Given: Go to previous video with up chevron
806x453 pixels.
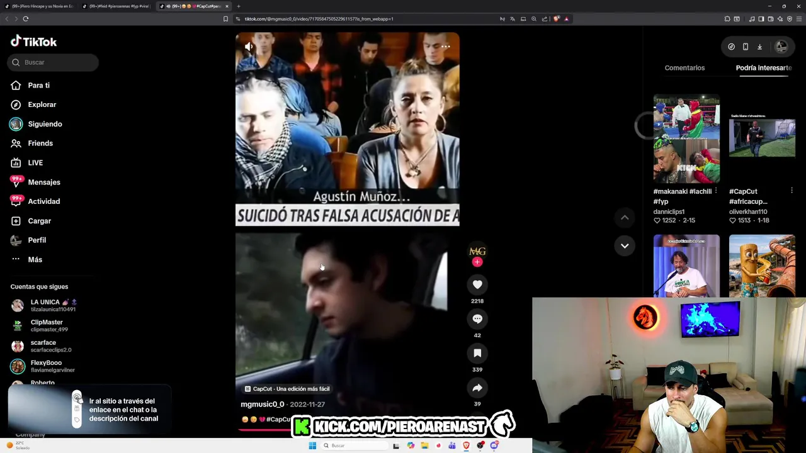Looking at the screenshot, I should [x=625, y=218].
